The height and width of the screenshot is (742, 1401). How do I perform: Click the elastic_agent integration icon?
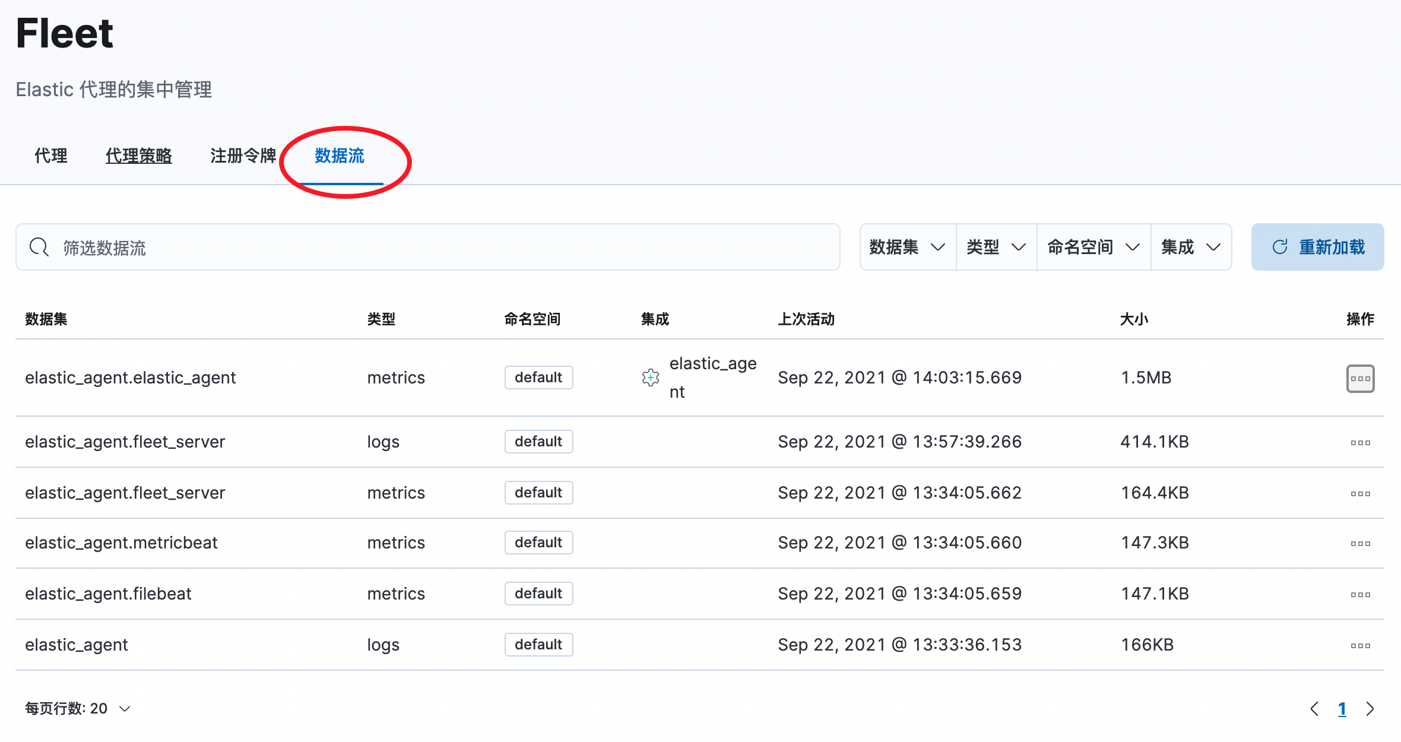point(651,378)
